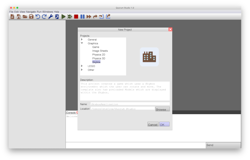Close the New Project dialog with red X
Image resolution: width=250 pixels, height=160 pixels.
170,29
